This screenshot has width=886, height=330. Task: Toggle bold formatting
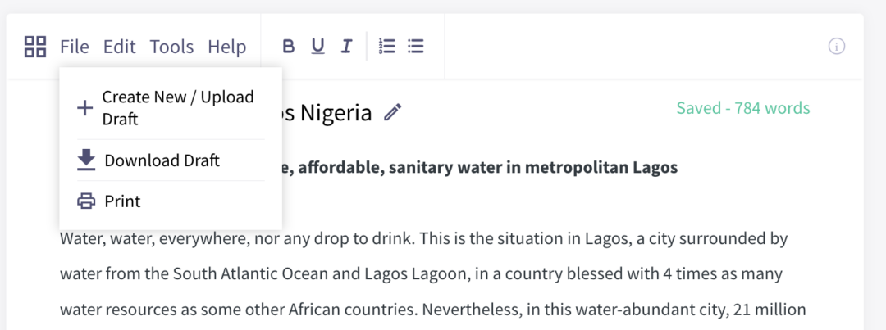tap(289, 46)
